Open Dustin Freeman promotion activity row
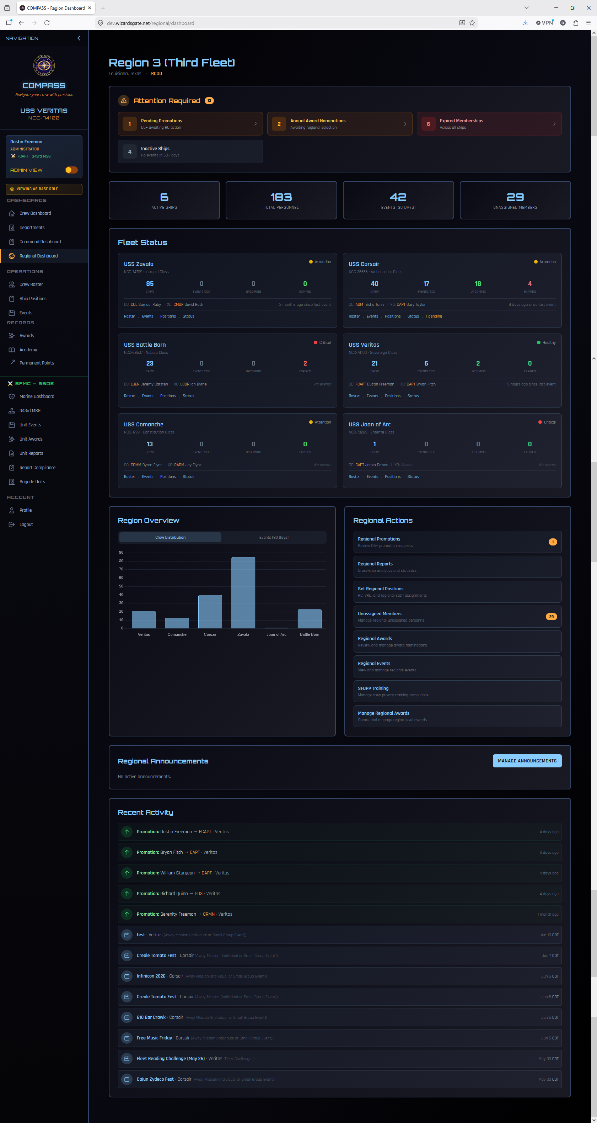This screenshot has height=1123, width=597. 339,832
